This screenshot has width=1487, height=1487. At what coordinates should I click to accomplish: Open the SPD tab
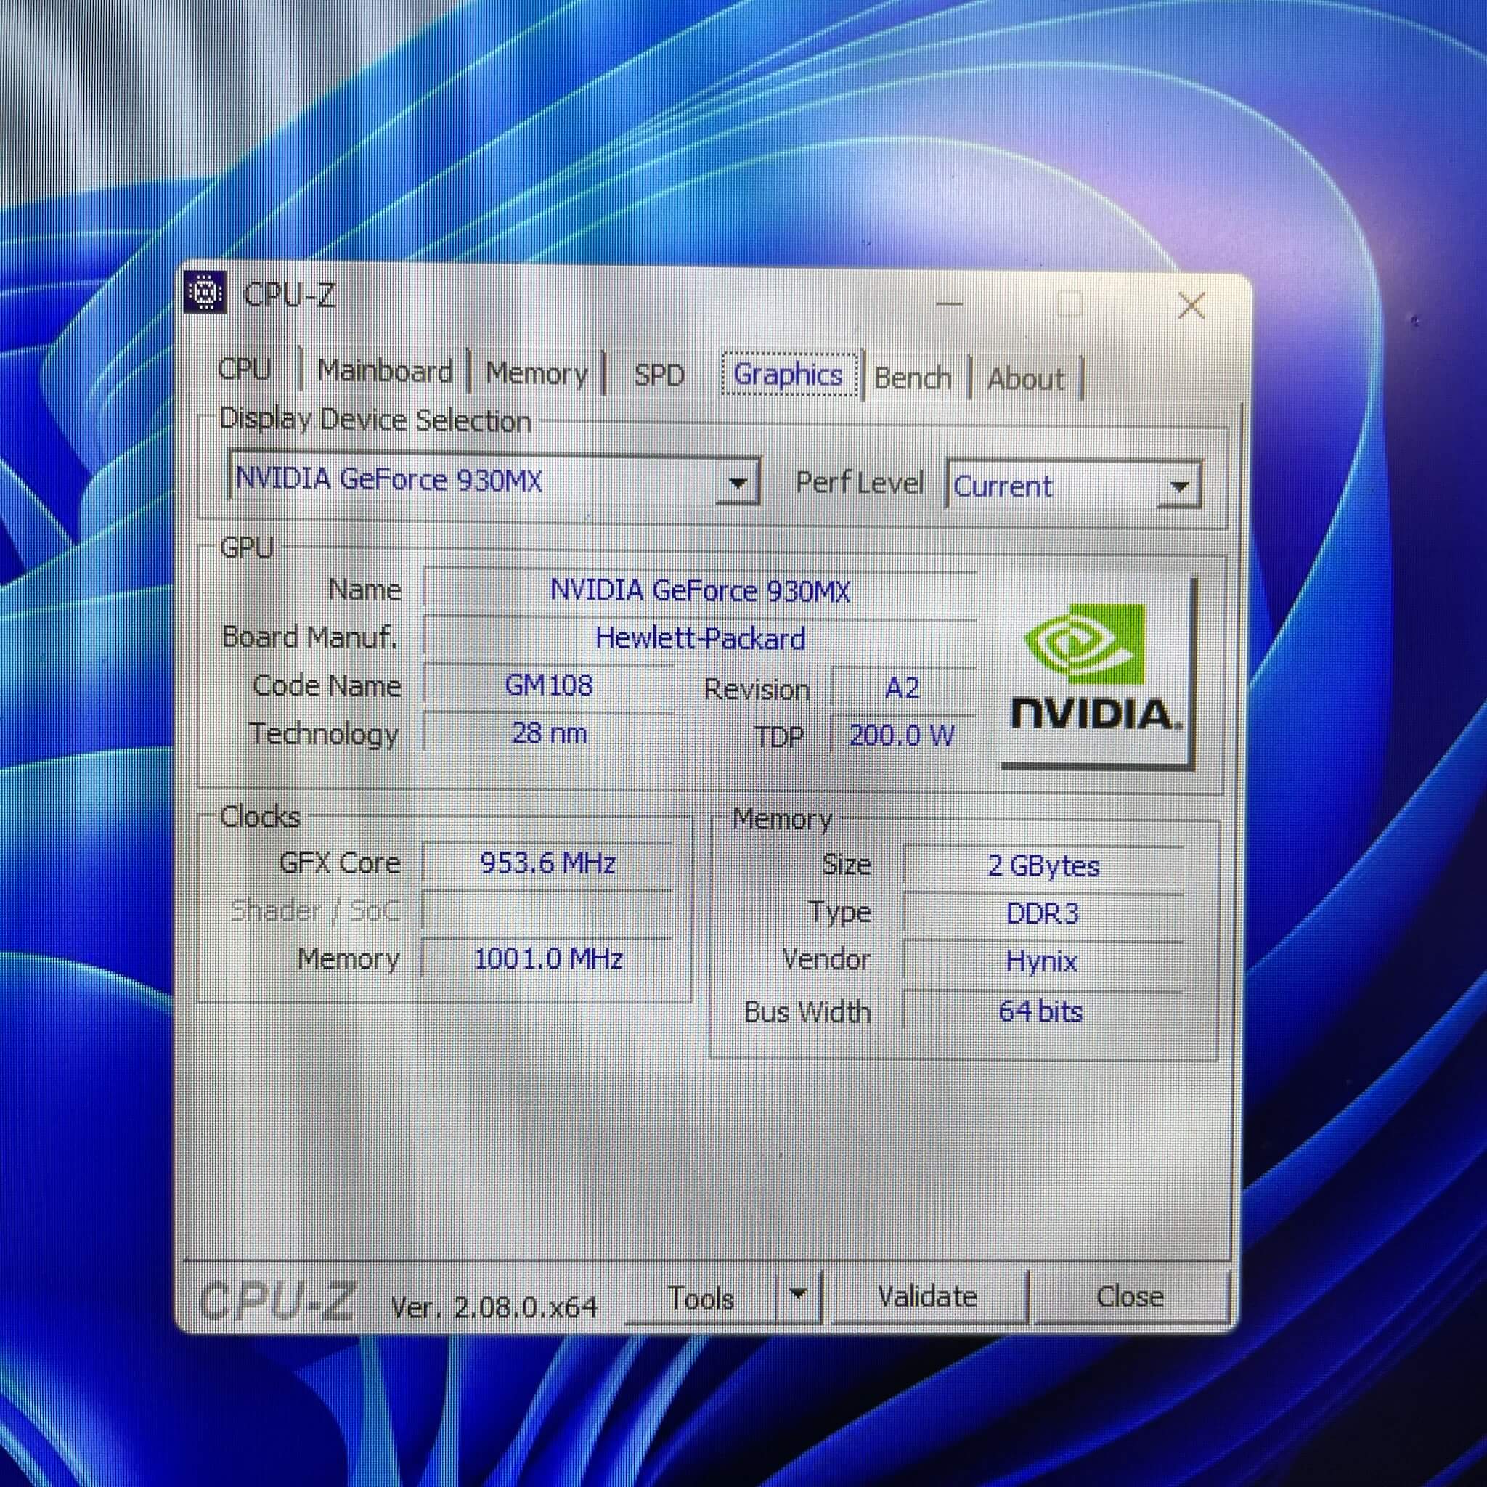coord(659,375)
